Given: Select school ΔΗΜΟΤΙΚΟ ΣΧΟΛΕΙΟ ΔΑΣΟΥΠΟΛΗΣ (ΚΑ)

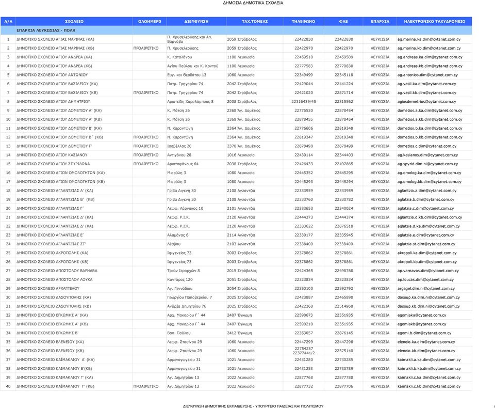Looking at the screenshot, I should pyautogui.click(x=54, y=297).
